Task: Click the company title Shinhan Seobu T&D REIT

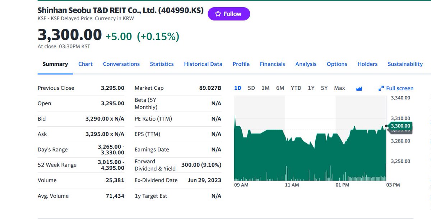Action: click(x=121, y=10)
